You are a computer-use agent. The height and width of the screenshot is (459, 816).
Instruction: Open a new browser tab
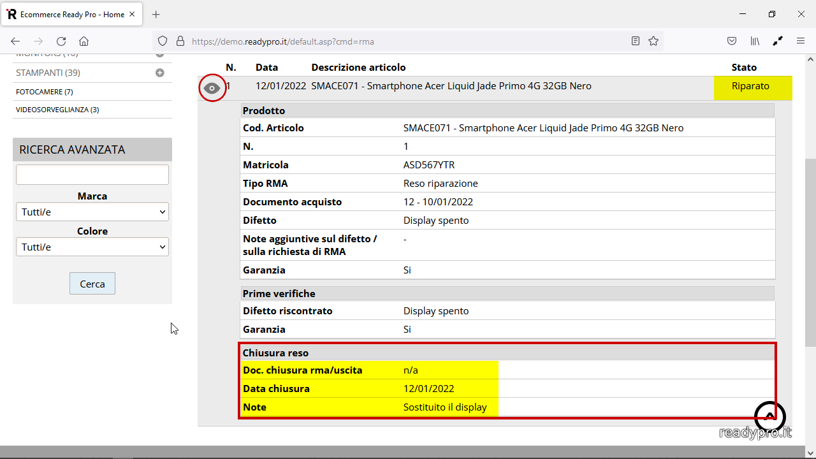(x=156, y=14)
